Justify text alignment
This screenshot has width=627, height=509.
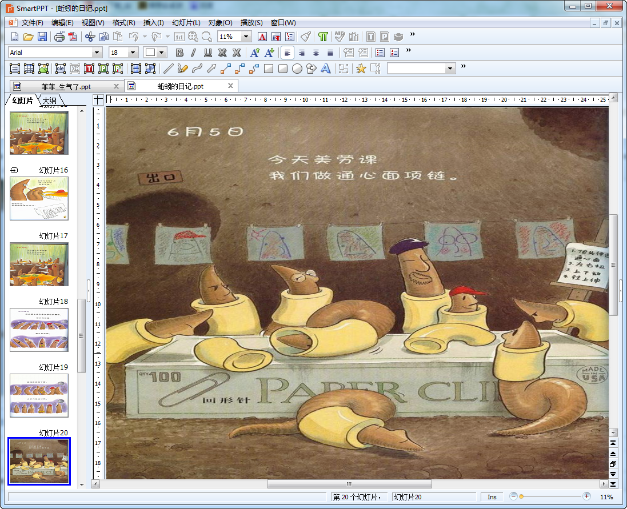pyautogui.click(x=330, y=53)
